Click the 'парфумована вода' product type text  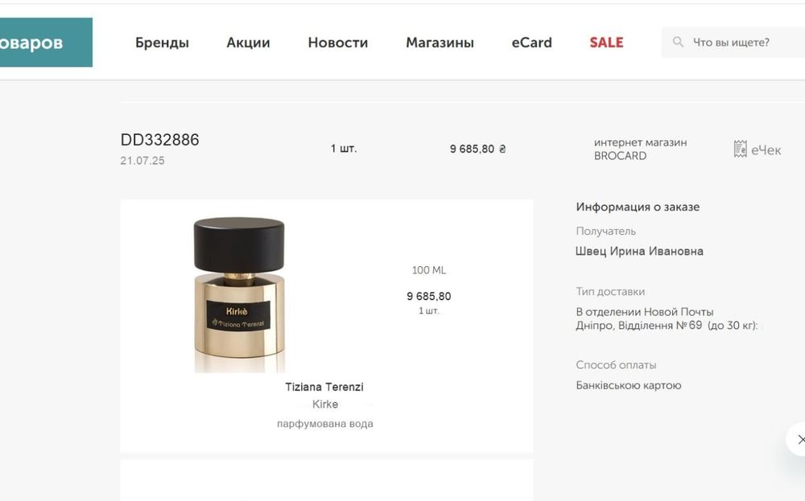click(x=325, y=424)
